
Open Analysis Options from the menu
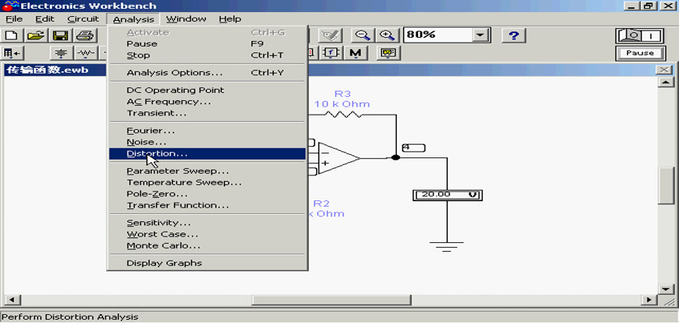pyautogui.click(x=208, y=73)
